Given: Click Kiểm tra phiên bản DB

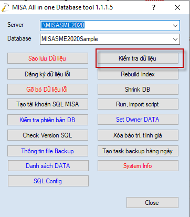Looking at the screenshot, I should click(48, 120).
